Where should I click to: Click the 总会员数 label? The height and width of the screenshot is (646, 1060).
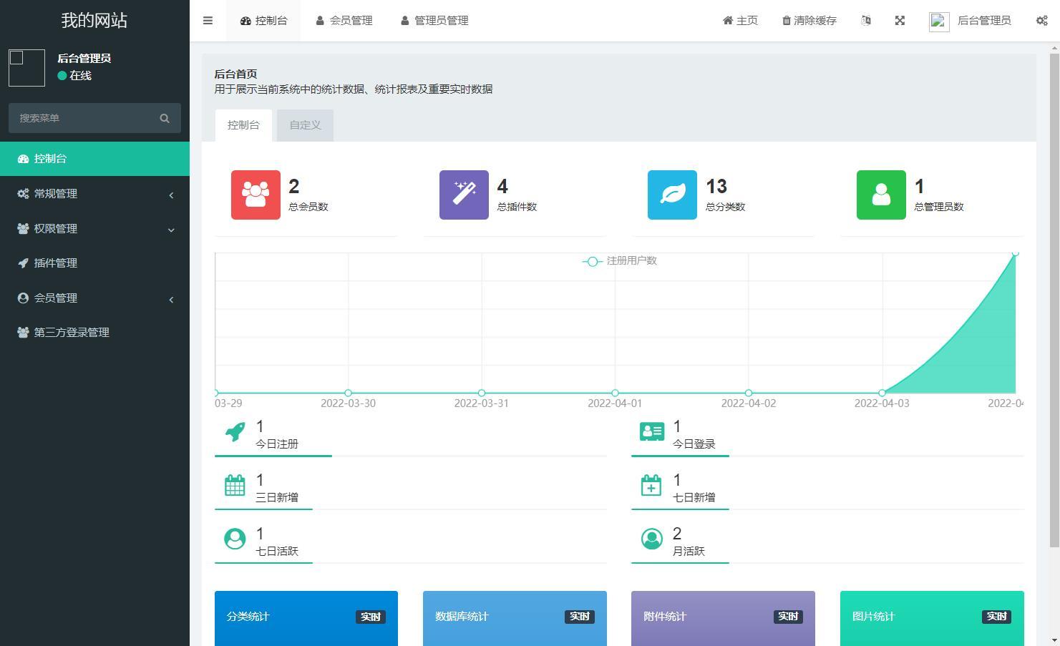[x=308, y=207]
